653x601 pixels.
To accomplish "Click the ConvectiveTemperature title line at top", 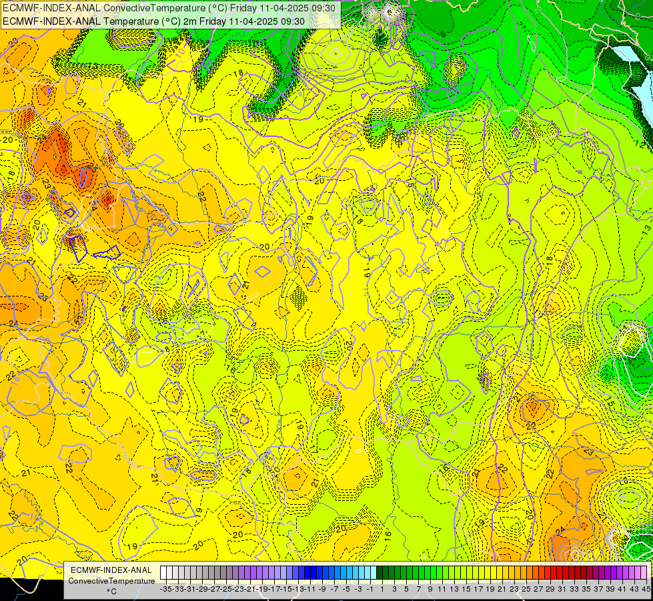I will pyautogui.click(x=169, y=7).
